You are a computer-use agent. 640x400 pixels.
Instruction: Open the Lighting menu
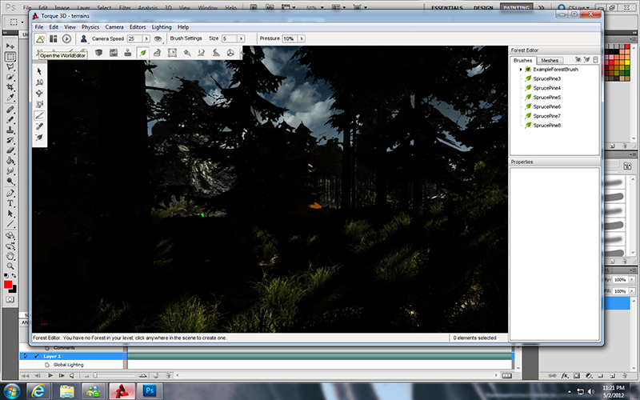162,27
